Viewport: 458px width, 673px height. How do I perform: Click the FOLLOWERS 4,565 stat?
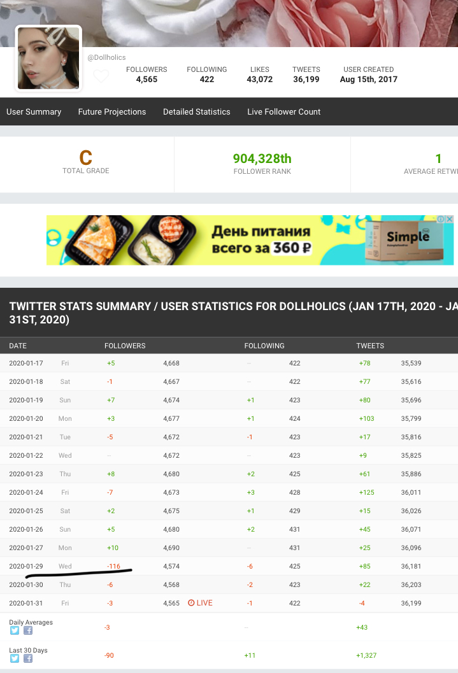click(x=147, y=74)
